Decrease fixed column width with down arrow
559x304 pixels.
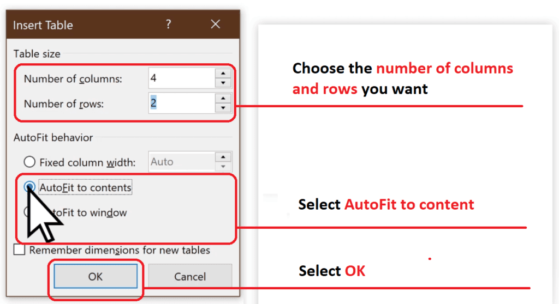click(x=223, y=167)
